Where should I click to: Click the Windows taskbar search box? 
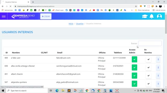pos(27,91)
